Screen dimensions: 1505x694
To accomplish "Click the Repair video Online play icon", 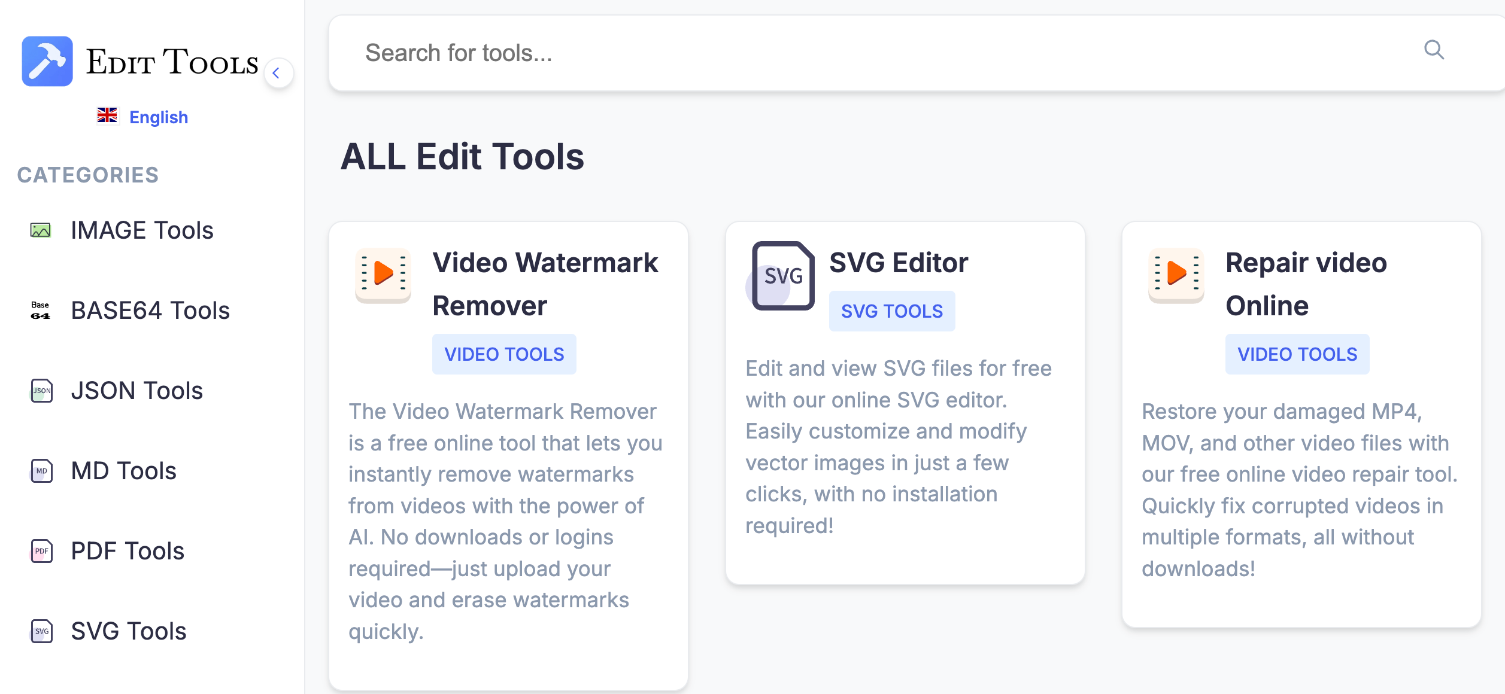I will click(1176, 275).
